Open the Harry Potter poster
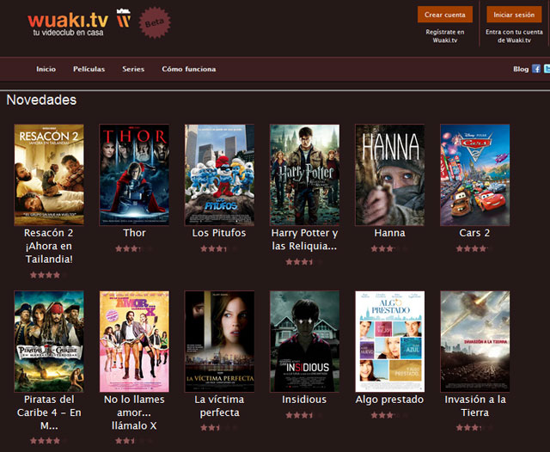This screenshot has width=550, height=452. tap(305, 174)
